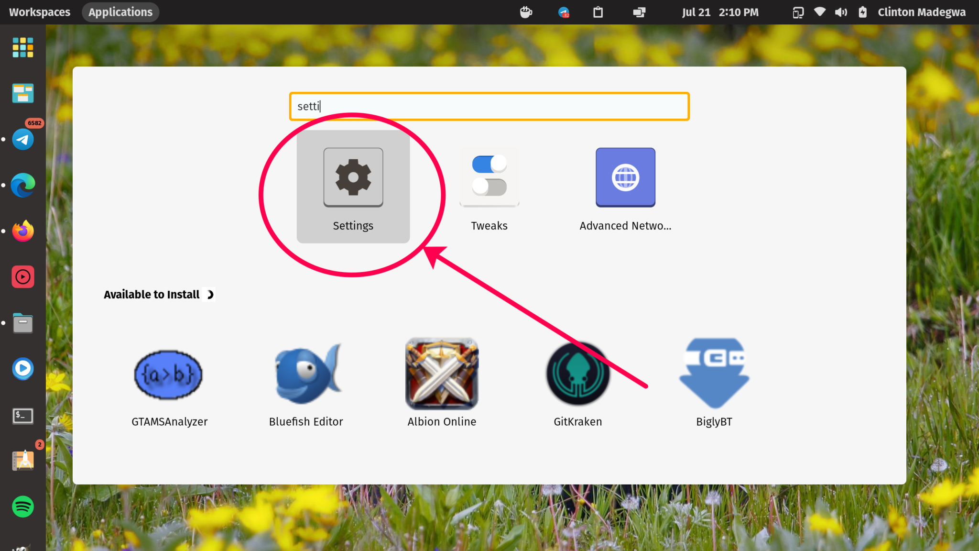Open the Terminal from the dock

(x=23, y=416)
